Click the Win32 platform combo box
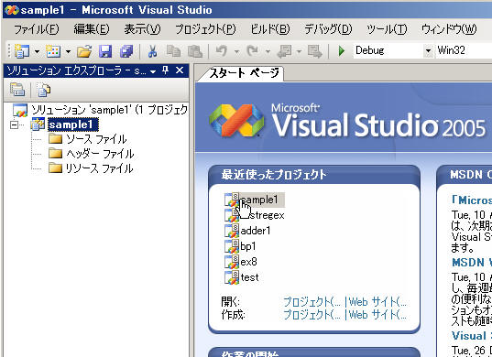The width and height of the screenshot is (492, 357). 464,50
